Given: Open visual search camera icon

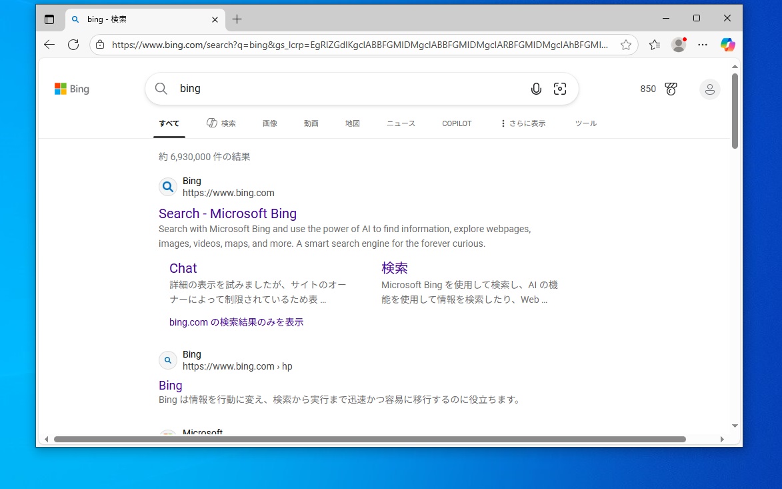Looking at the screenshot, I should [560, 89].
